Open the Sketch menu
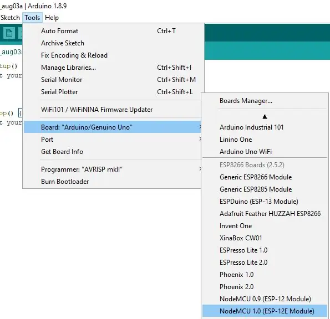 (10, 18)
